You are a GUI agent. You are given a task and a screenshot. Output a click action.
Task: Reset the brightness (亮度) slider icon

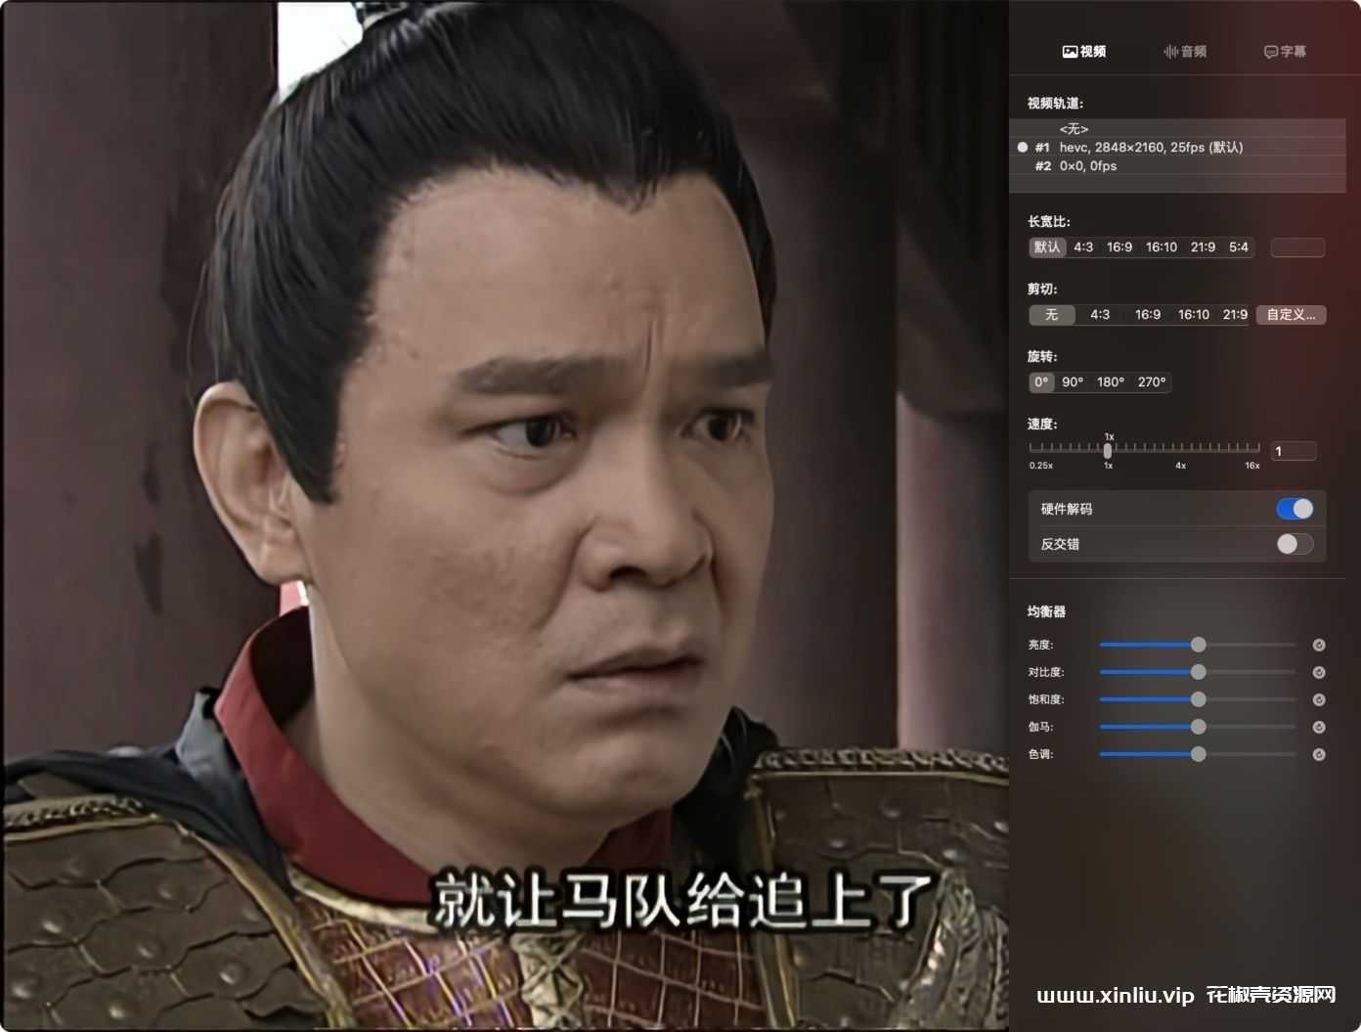1318,645
